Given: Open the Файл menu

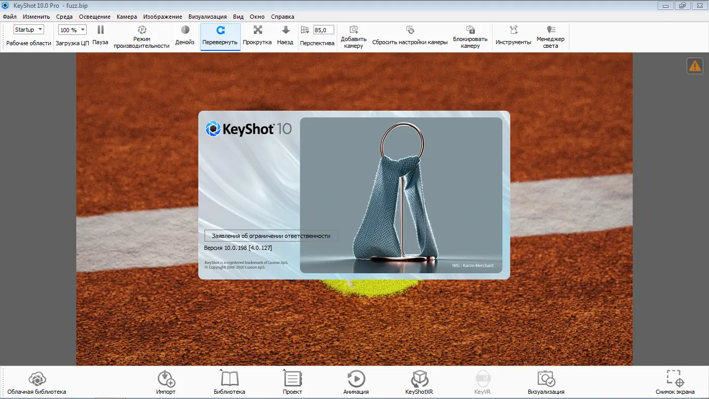Looking at the screenshot, I should 9,17.
